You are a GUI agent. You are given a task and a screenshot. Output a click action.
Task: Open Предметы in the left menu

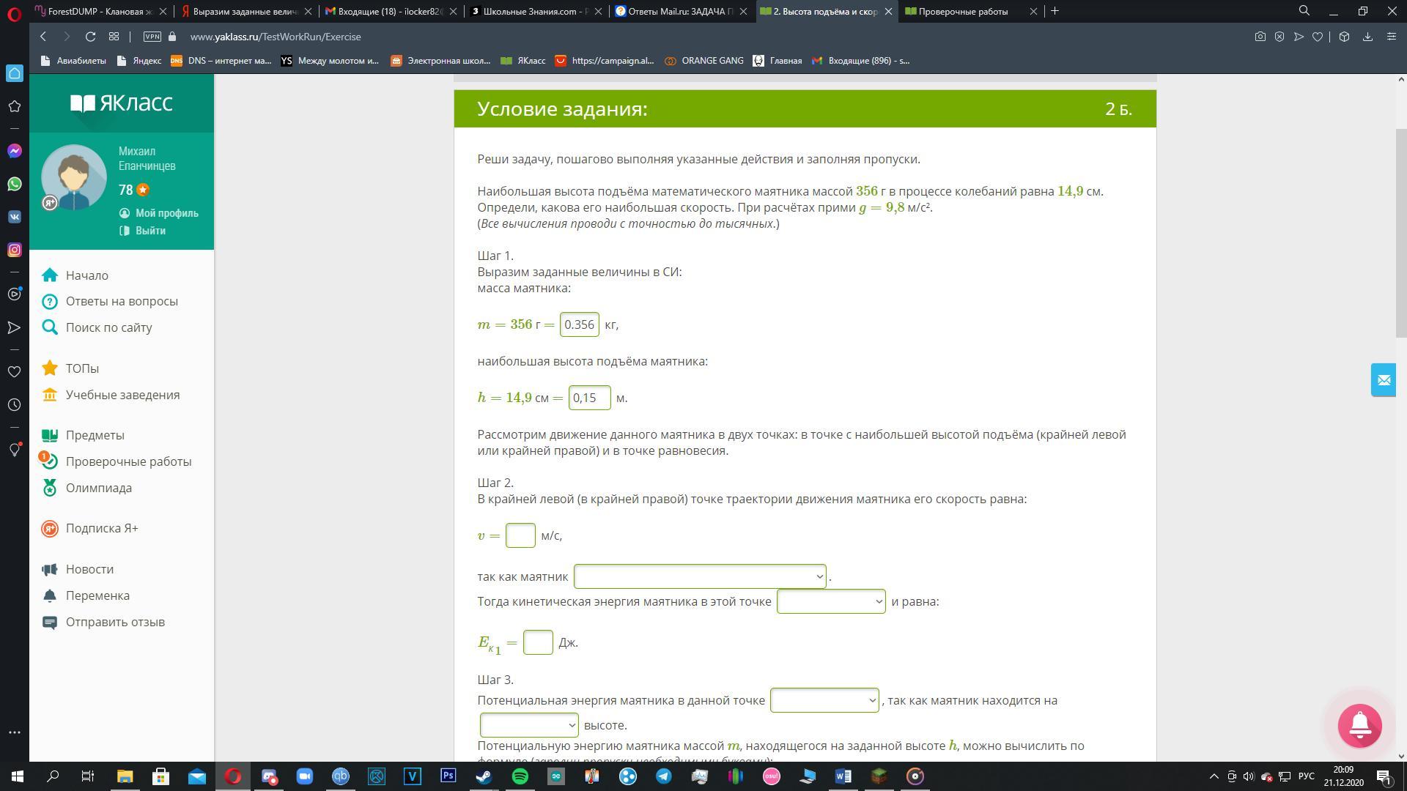click(x=95, y=435)
